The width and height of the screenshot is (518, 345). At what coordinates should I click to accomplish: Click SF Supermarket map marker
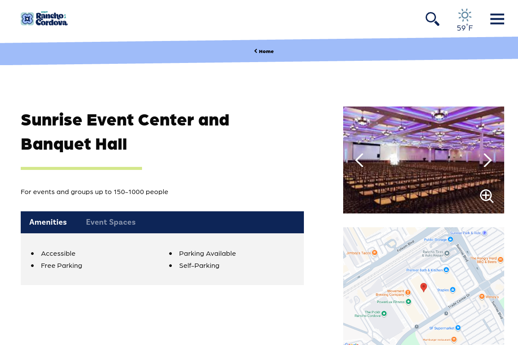pos(458,328)
